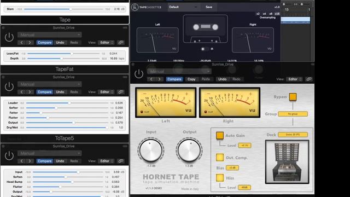Open the Manual preset dropdown in the Tape window
Viewport: 350px width, 197px height.
[50, 35]
